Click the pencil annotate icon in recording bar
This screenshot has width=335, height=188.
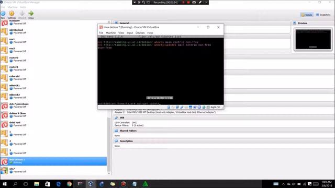(x=200, y=2)
